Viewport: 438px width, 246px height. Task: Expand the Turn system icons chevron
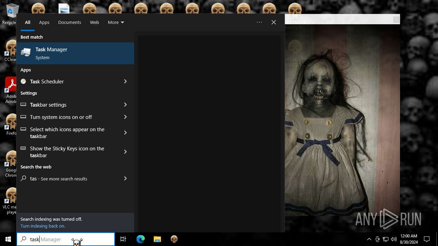[x=125, y=117]
